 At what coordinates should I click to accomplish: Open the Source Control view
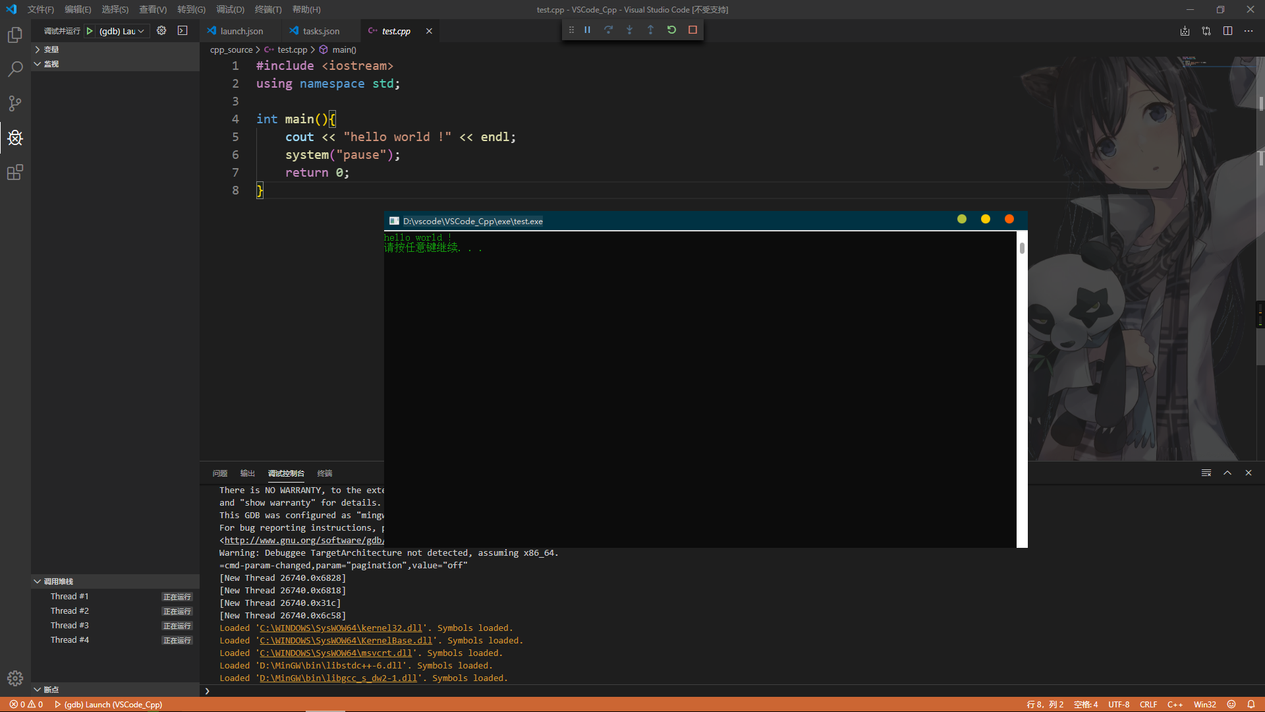15,104
